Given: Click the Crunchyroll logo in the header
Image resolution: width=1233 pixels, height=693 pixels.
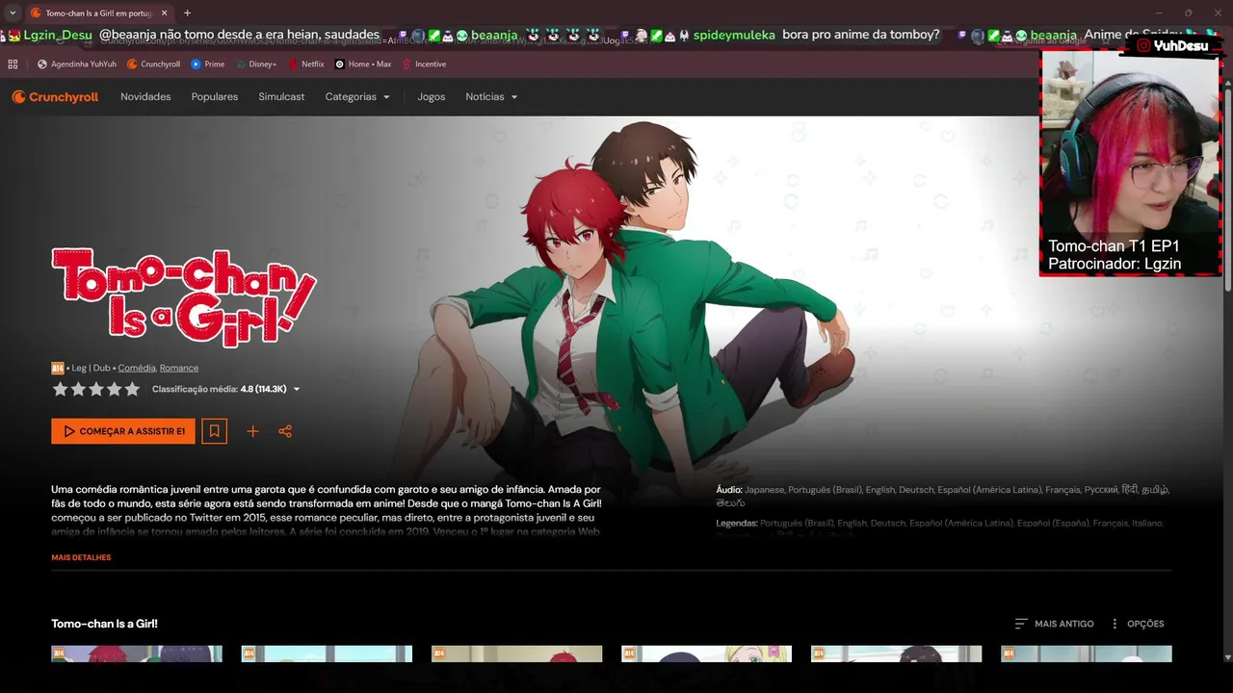Looking at the screenshot, I should tap(55, 96).
